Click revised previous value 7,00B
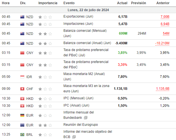This screenshot has width=176, height=140. (165, 17)
